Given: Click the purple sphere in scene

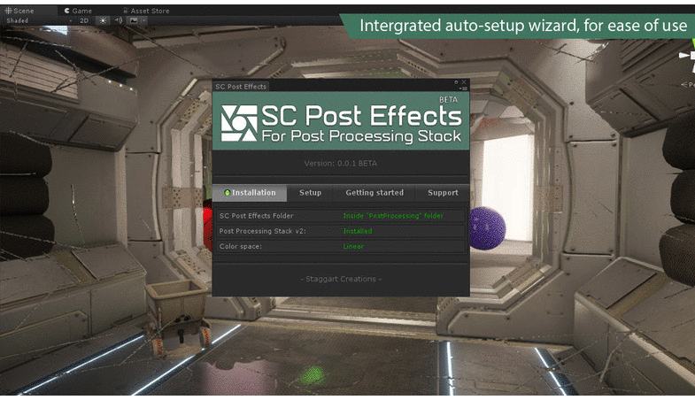Looking at the screenshot, I should pyautogui.click(x=487, y=228).
